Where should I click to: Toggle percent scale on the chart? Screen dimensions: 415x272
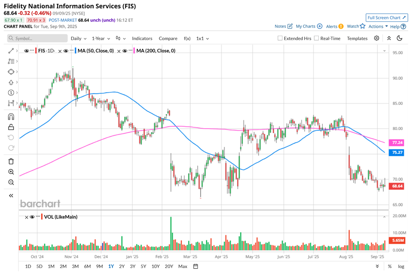pyautogui.click(x=389, y=266)
